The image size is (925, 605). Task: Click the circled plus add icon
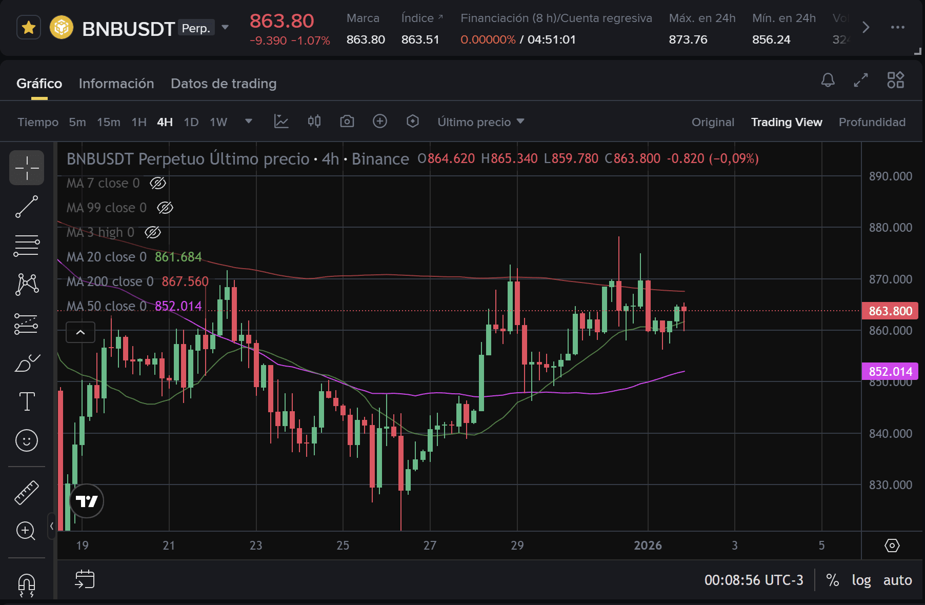[380, 122]
